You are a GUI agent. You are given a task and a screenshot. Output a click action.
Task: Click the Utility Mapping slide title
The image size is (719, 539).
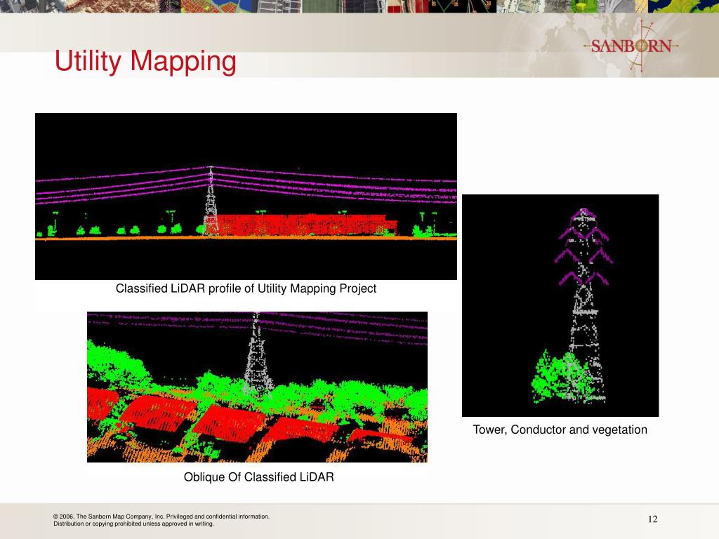(145, 62)
